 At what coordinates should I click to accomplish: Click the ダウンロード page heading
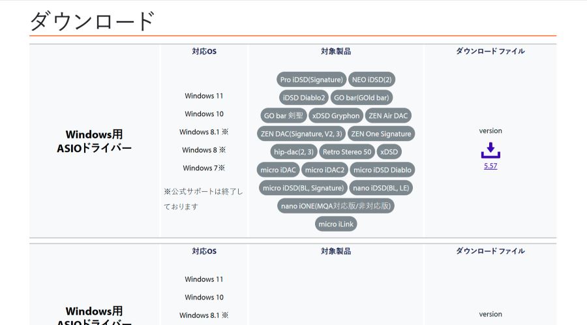click(92, 21)
